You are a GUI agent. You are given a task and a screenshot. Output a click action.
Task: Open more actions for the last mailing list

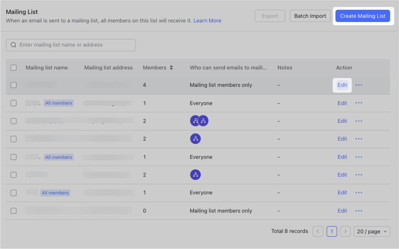[359, 210]
